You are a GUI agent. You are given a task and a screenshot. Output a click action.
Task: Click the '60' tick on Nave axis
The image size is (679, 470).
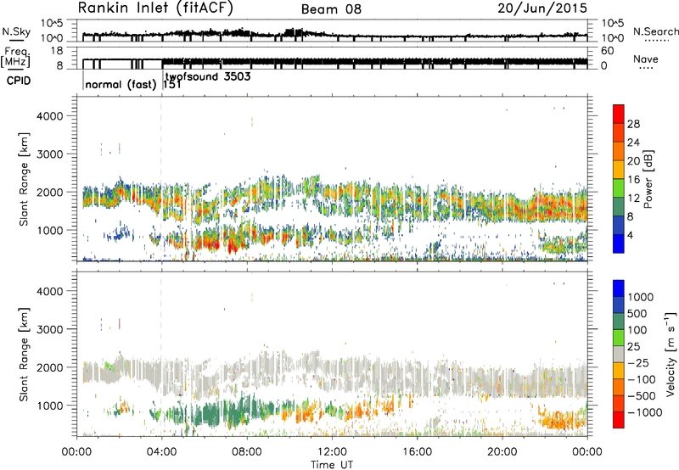click(x=607, y=51)
